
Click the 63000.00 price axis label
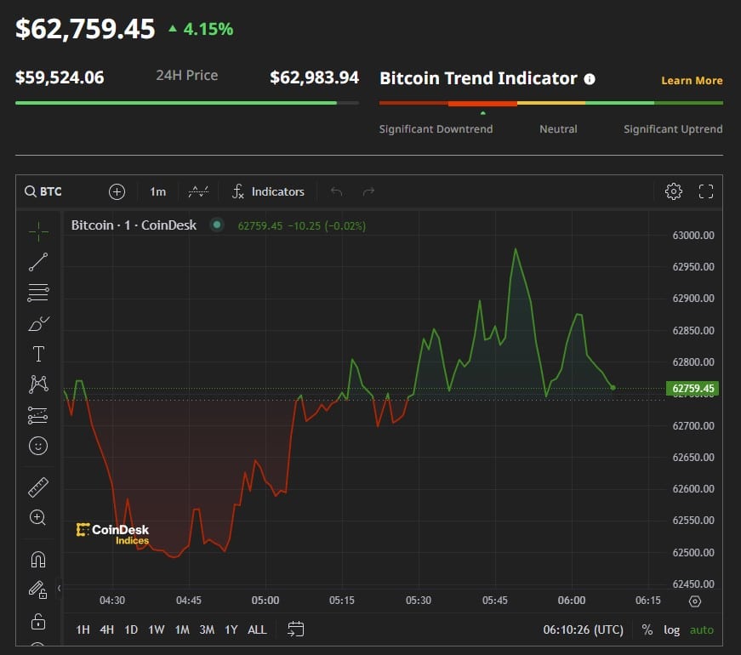(693, 236)
